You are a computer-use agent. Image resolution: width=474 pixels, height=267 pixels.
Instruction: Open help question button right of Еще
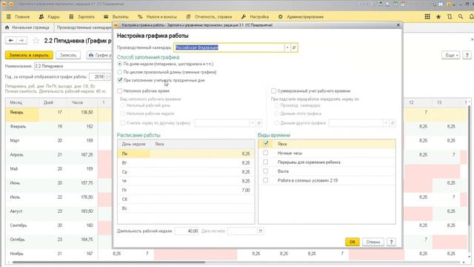[467, 55]
